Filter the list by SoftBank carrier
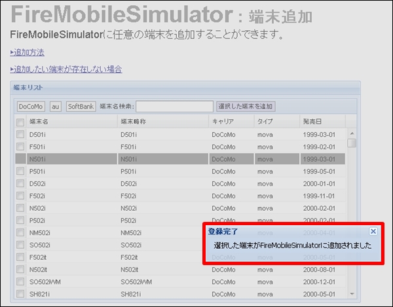The width and height of the screenshot is (393, 307). [81, 107]
